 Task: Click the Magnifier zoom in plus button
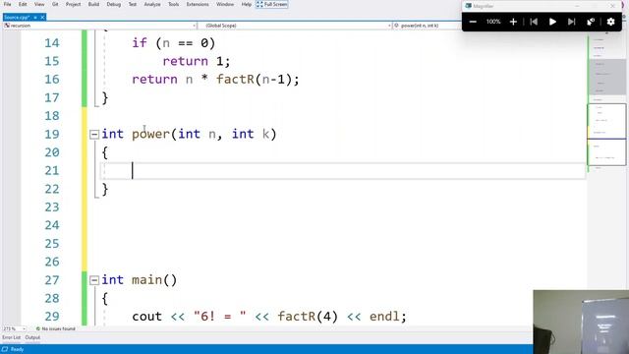513,22
